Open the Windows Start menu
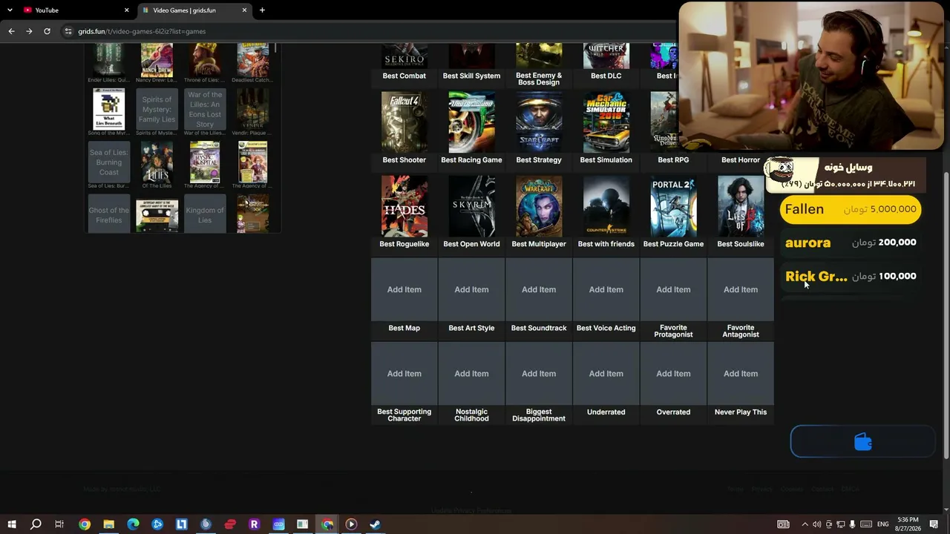 (11, 524)
